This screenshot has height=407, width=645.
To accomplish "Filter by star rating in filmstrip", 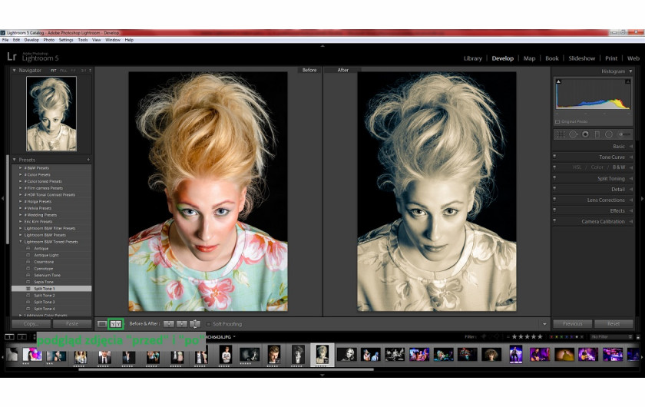I will (527, 336).
